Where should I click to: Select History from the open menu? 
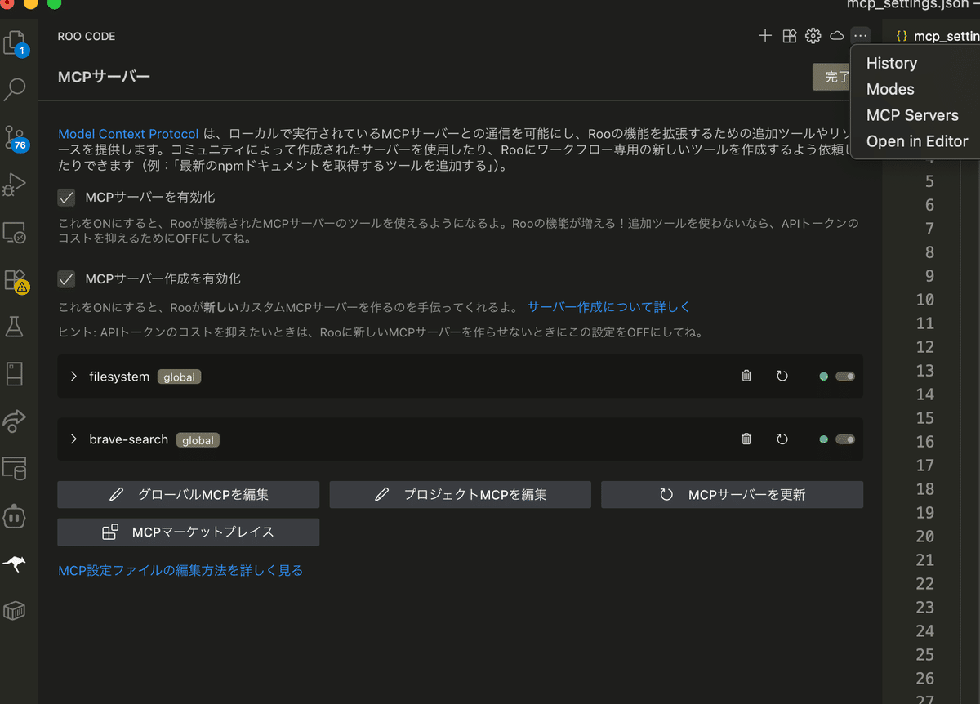coord(891,63)
